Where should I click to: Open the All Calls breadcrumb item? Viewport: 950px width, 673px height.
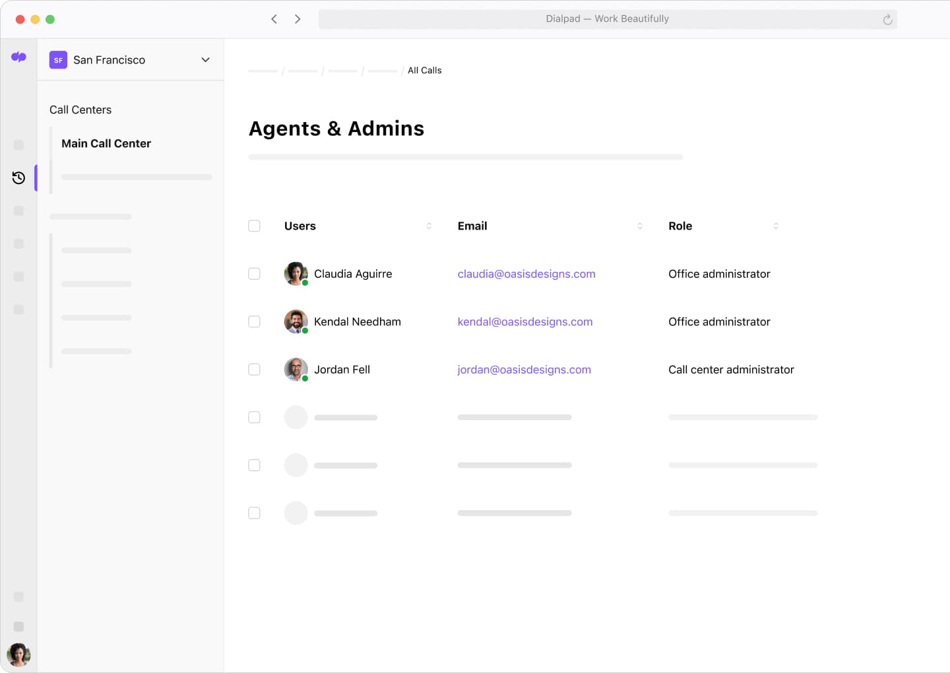coord(424,70)
